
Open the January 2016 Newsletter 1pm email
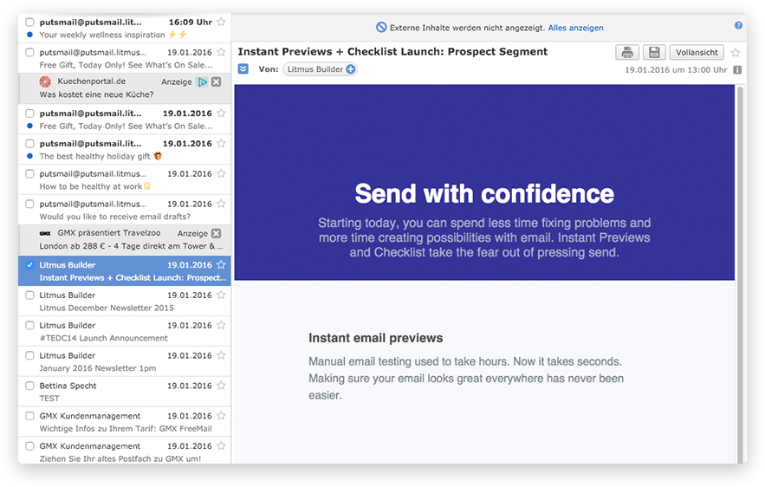[125, 361]
